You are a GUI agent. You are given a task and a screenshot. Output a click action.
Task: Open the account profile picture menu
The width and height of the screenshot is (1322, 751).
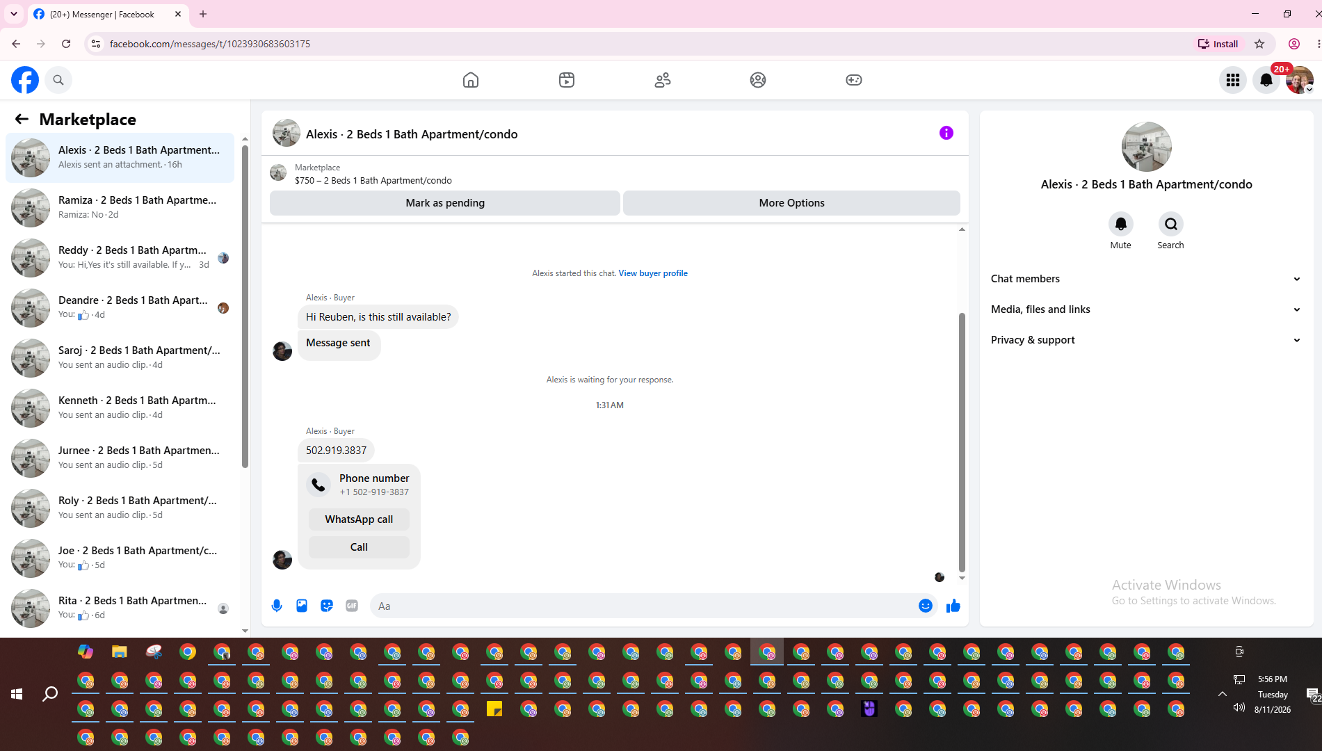click(x=1300, y=80)
